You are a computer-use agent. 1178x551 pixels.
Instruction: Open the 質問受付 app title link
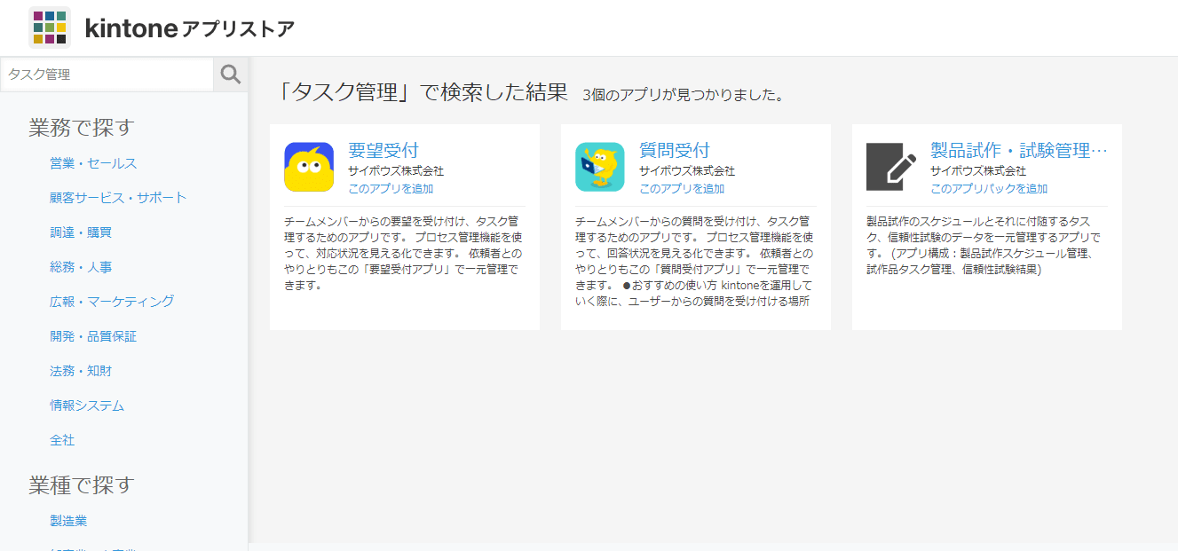click(675, 150)
